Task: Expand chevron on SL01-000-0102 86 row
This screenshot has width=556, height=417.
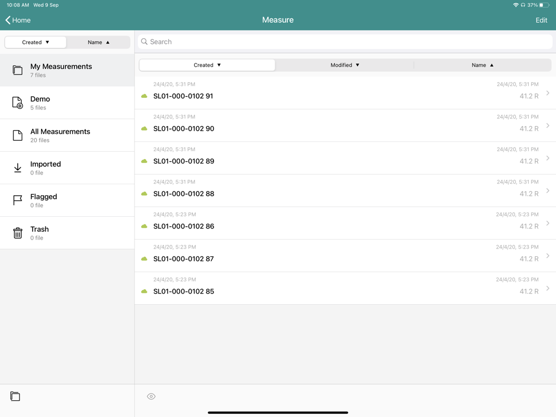Action: point(548,223)
